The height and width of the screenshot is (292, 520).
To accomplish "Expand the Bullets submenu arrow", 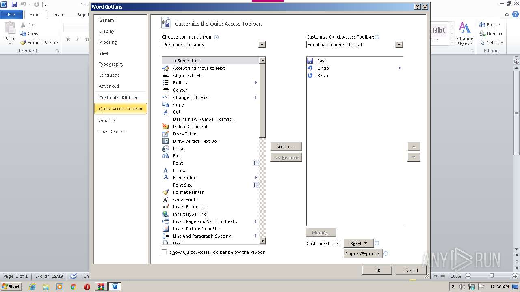I will tap(256, 83).
